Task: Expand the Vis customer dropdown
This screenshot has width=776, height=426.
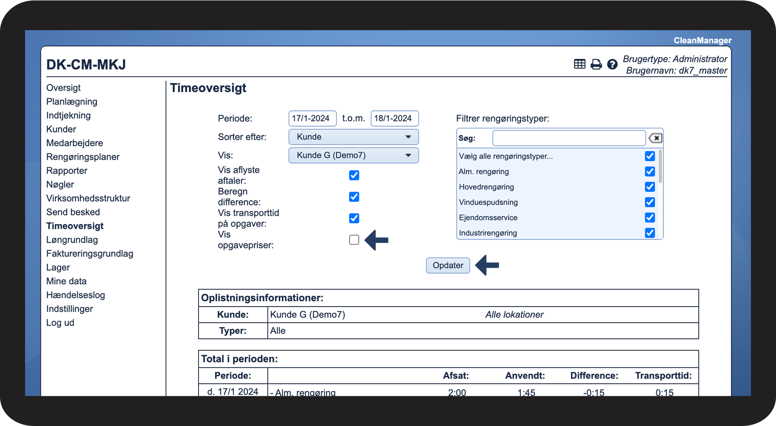Action: click(x=353, y=155)
